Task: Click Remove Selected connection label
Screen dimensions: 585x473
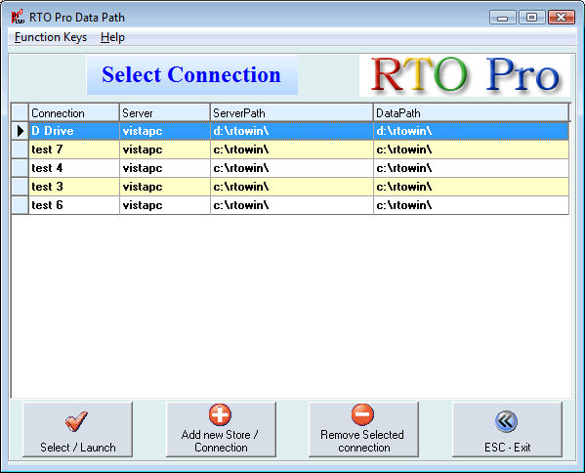Action: pyautogui.click(x=362, y=441)
